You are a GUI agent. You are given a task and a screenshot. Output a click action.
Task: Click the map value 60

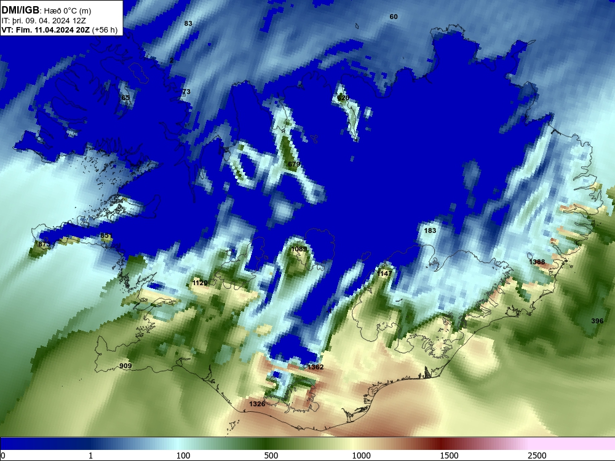pyautogui.click(x=394, y=17)
